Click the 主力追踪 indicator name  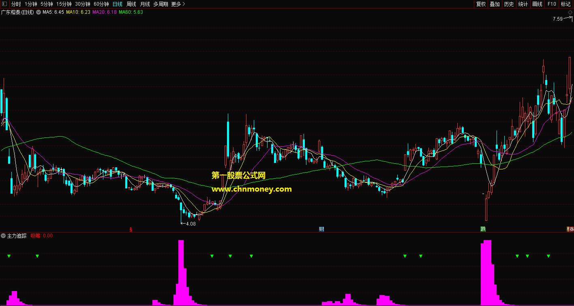click(x=17, y=236)
